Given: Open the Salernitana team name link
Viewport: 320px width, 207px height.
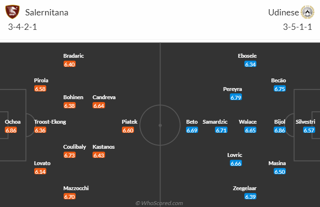Looking at the screenshot, I should tap(47, 13).
